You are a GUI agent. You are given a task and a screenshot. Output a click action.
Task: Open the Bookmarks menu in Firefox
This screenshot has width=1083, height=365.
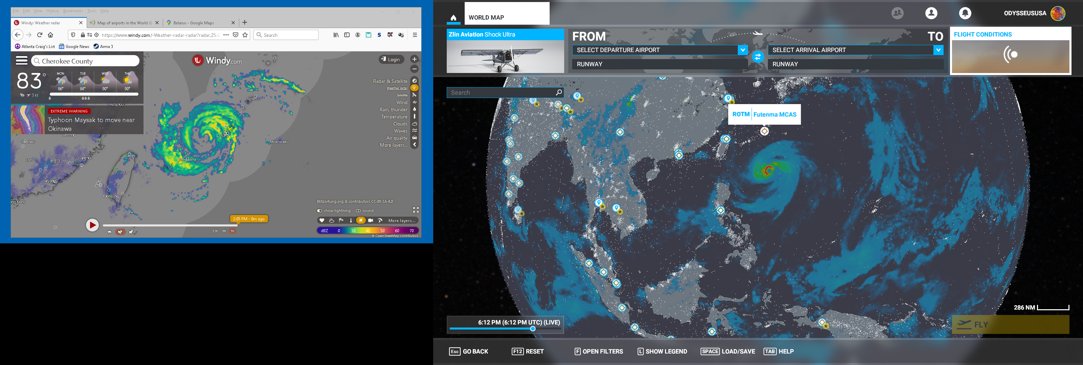(73, 11)
